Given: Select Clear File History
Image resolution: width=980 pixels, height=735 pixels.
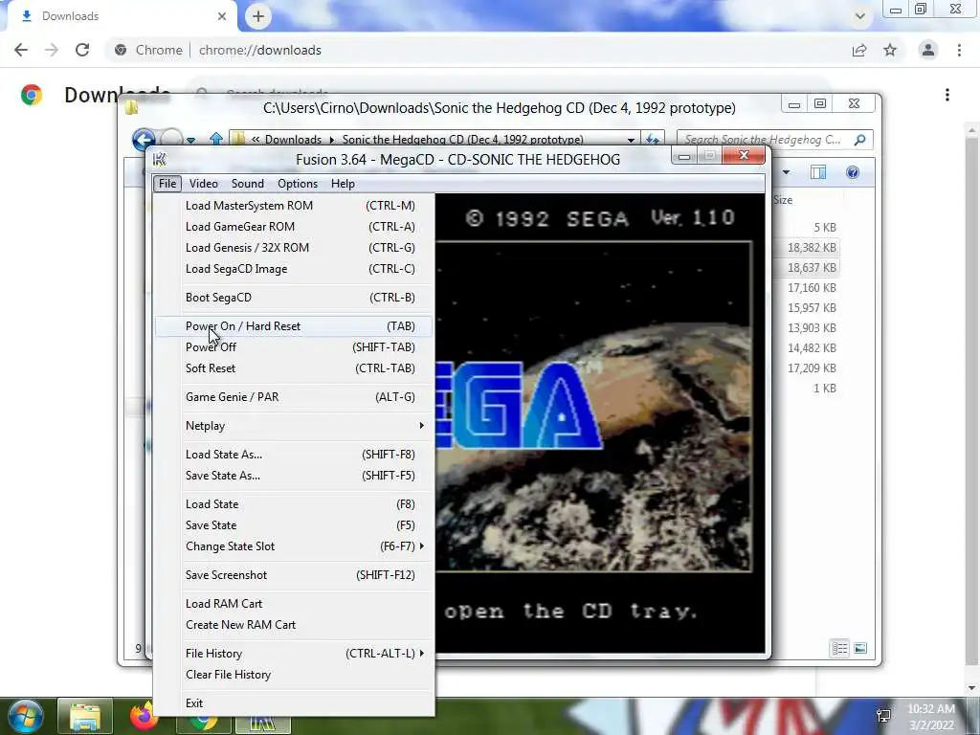Looking at the screenshot, I should pyautogui.click(x=294, y=675).
